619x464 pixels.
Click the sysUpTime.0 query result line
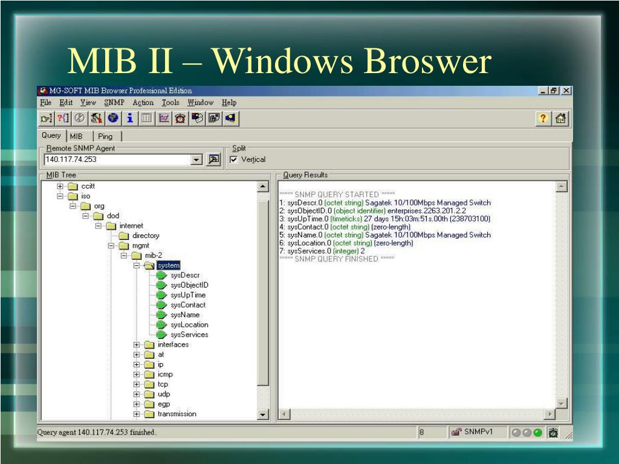point(385,219)
